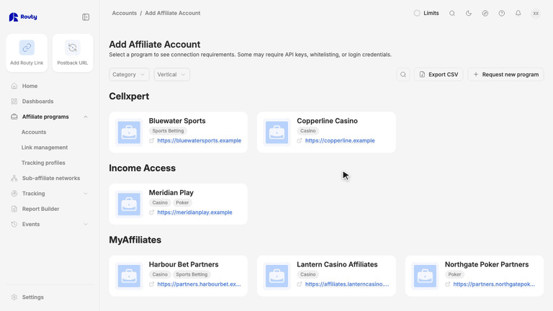This screenshot has width=553, height=311.
Task: Click Copperline Casino briefcase thumbnail
Action: (276, 132)
